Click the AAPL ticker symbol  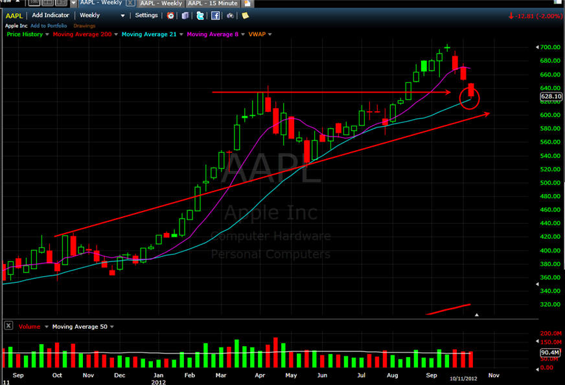pos(14,16)
